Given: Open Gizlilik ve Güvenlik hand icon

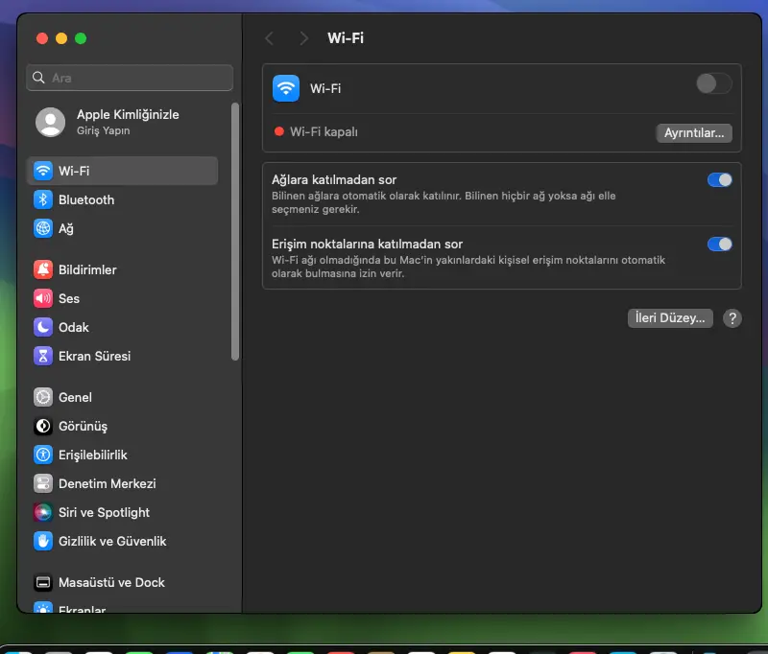Looking at the screenshot, I should (x=43, y=541).
